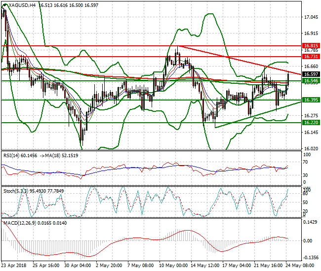Click the gray 16.597 current price tag

coord(310,73)
